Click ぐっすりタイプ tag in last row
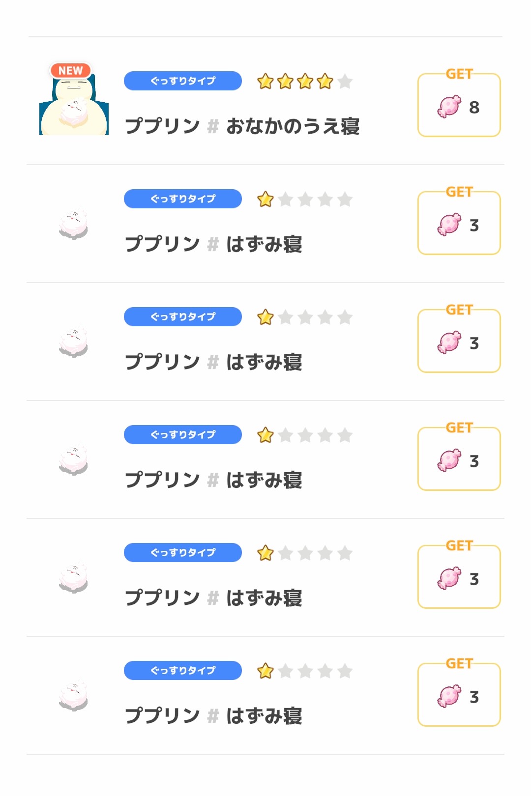 coord(183,670)
